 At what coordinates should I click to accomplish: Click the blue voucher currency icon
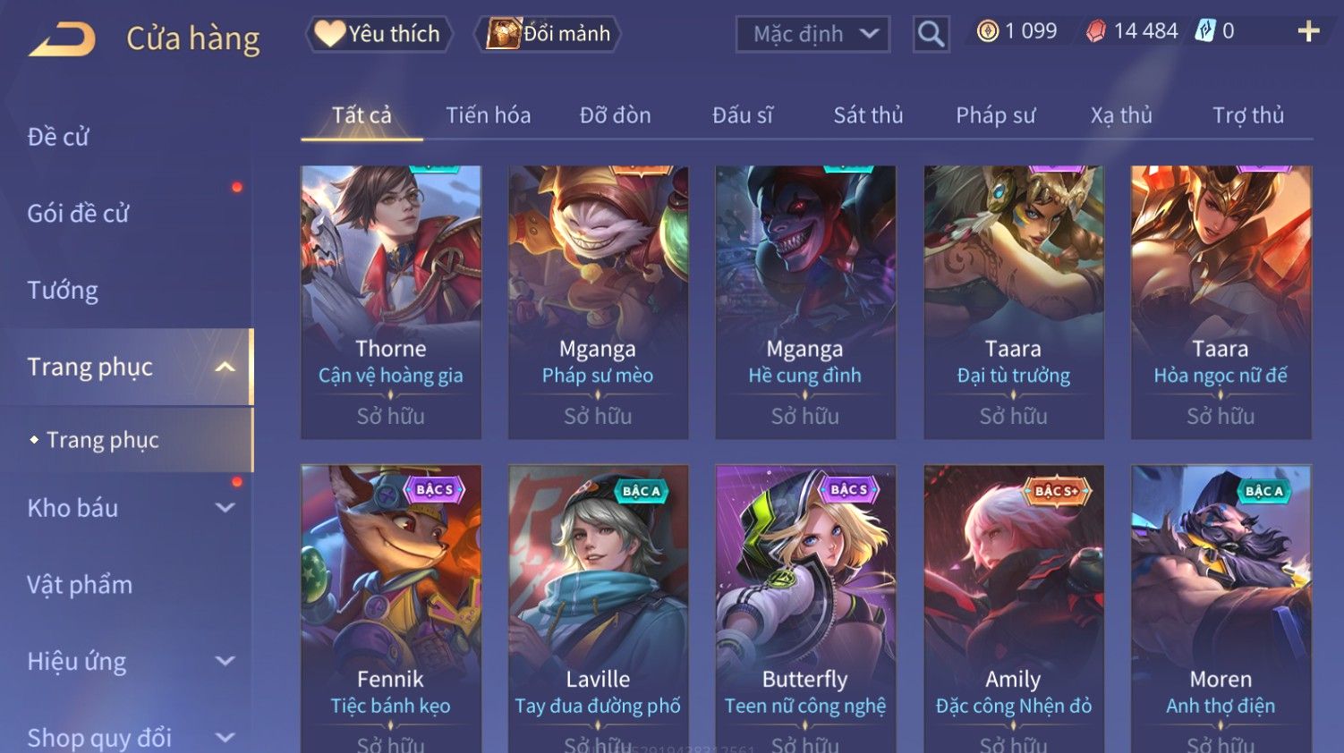tap(1205, 31)
